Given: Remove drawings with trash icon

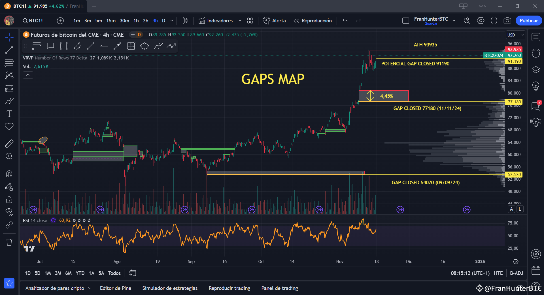Looking at the screenshot, I should pyautogui.click(x=9, y=242).
